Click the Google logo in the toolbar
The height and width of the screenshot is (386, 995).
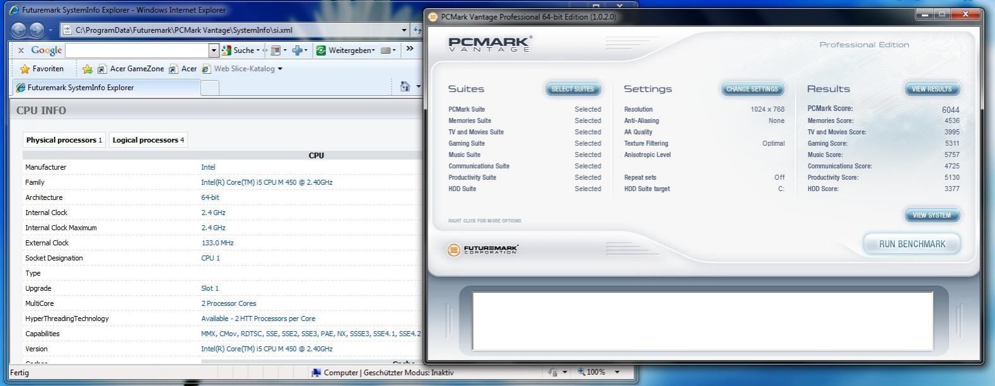(x=47, y=50)
